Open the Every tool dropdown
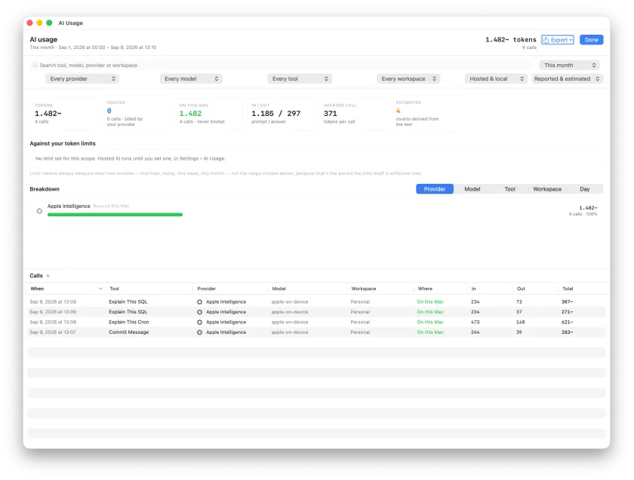634x480 pixels. coord(300,78)
